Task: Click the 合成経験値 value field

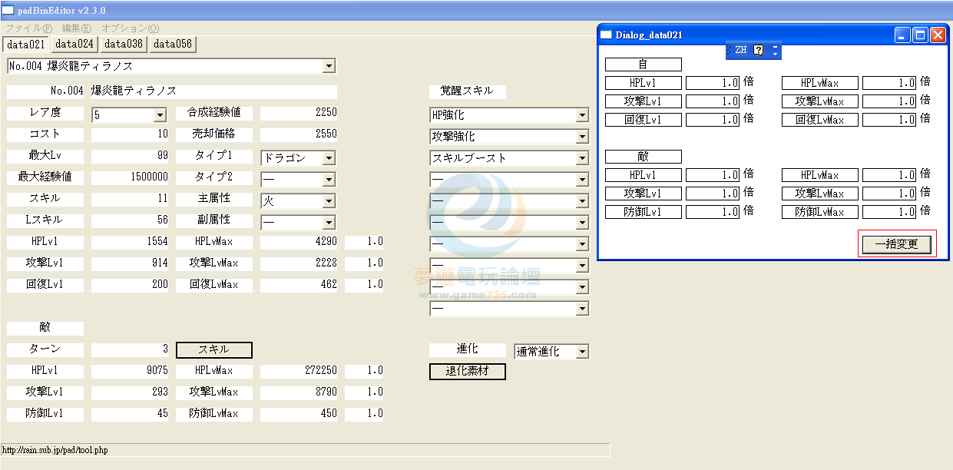Action: pyautogui.click(x=298, y=113)
